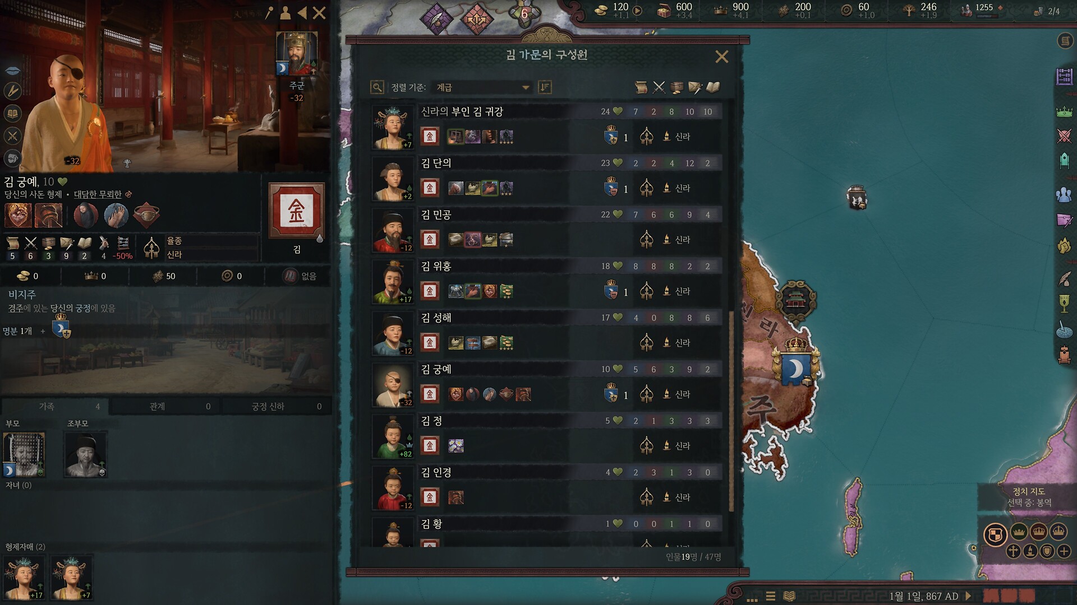
Task: Click 대담한 무뢰한 lifestyle link
Action: 98,194
